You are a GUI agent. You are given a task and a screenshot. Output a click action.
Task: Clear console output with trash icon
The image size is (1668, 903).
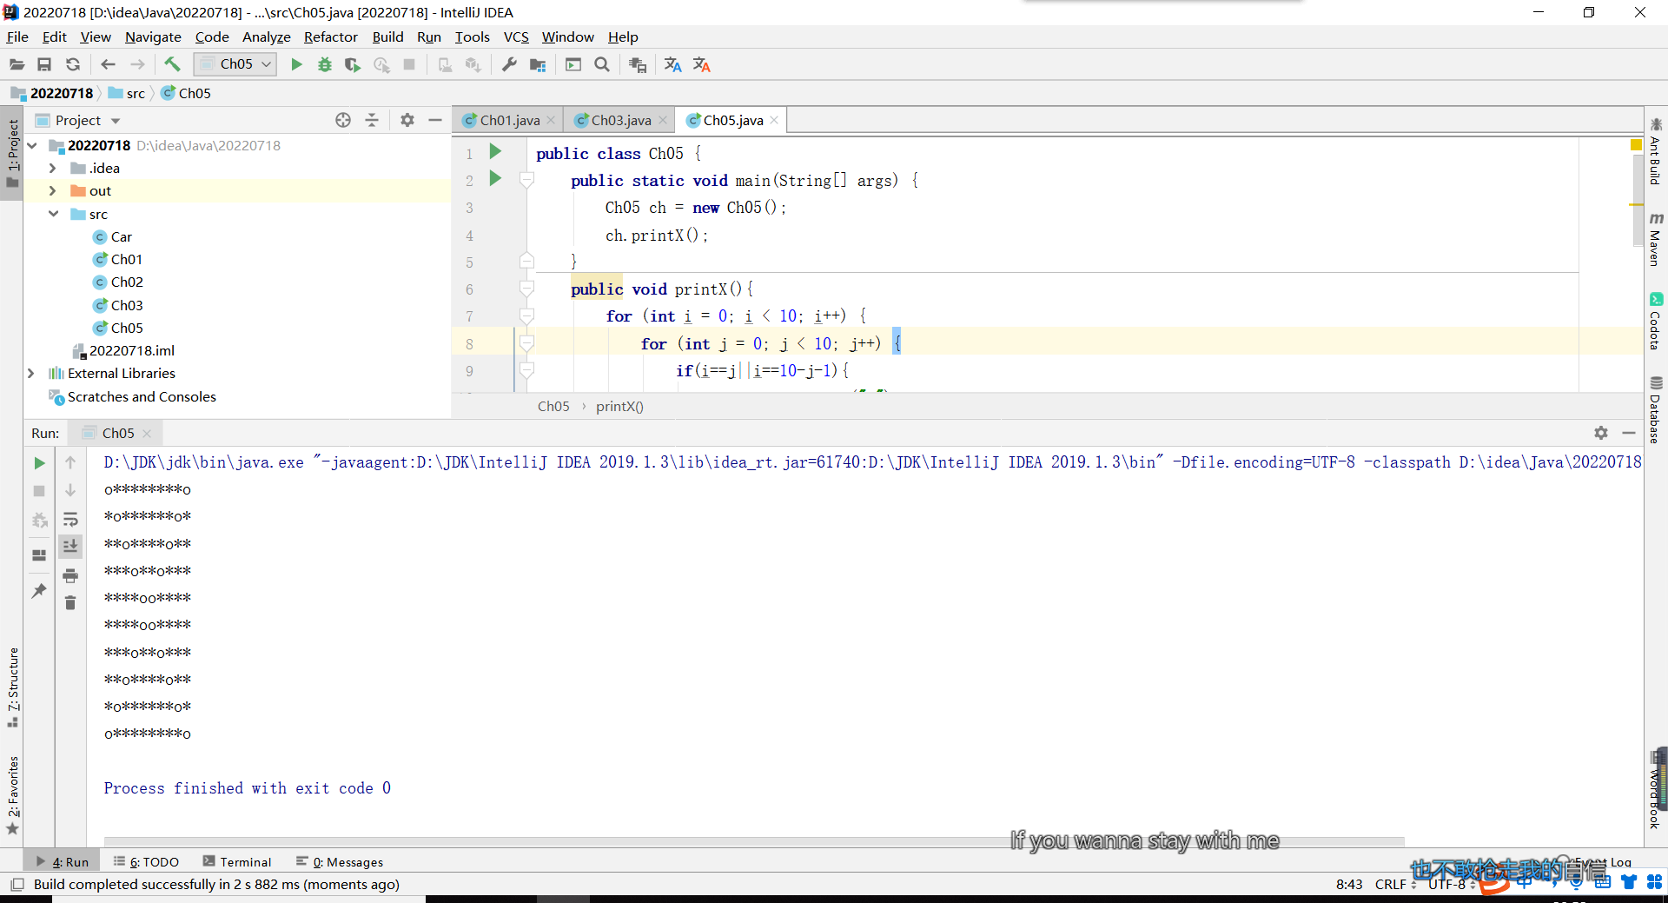tap(70, 602)
